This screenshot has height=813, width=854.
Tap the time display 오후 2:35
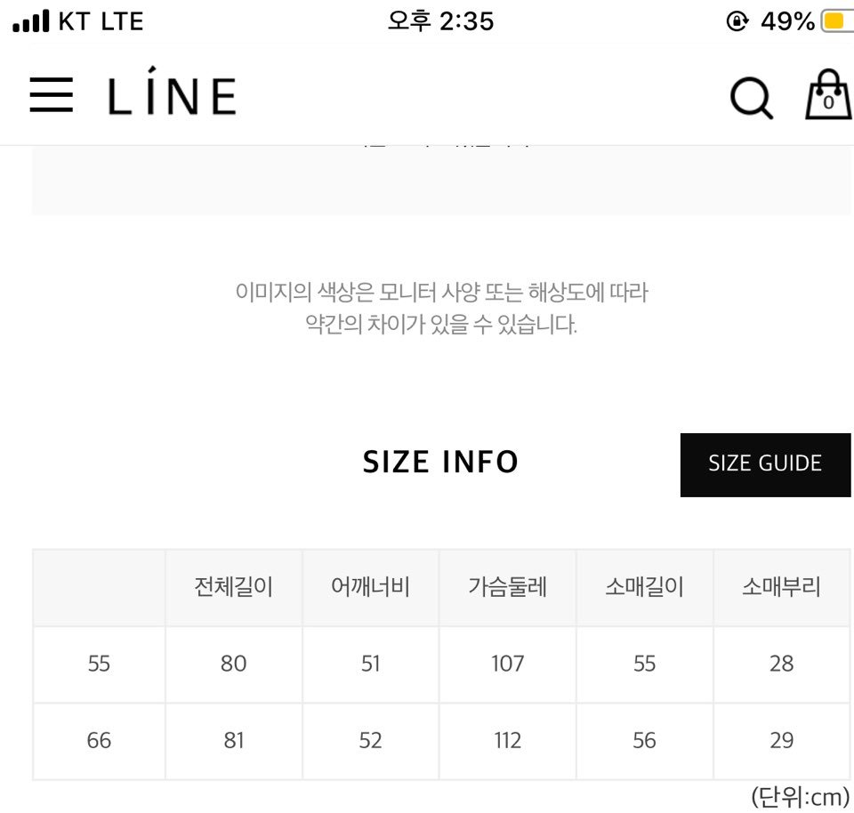[x=440, y=21]
